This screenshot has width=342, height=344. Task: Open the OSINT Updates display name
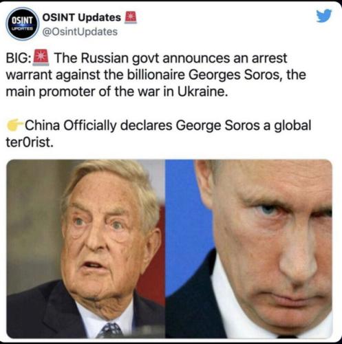click(82, 17)
